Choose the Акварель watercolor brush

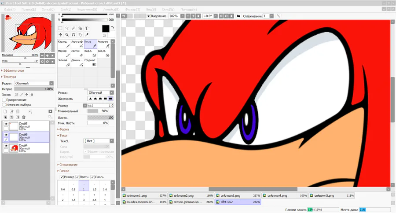point(103,44)
